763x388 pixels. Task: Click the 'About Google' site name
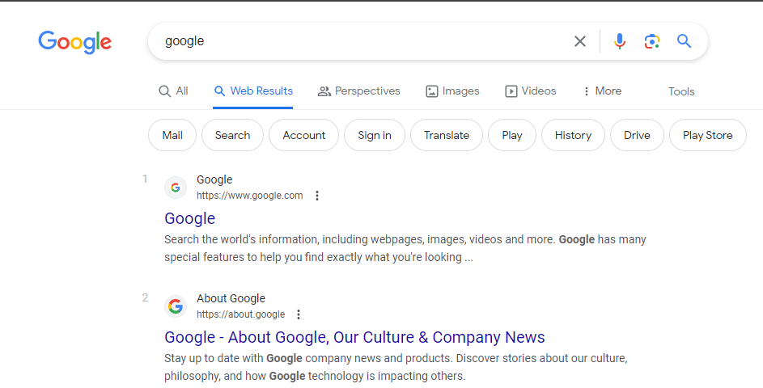click(231, 298)
